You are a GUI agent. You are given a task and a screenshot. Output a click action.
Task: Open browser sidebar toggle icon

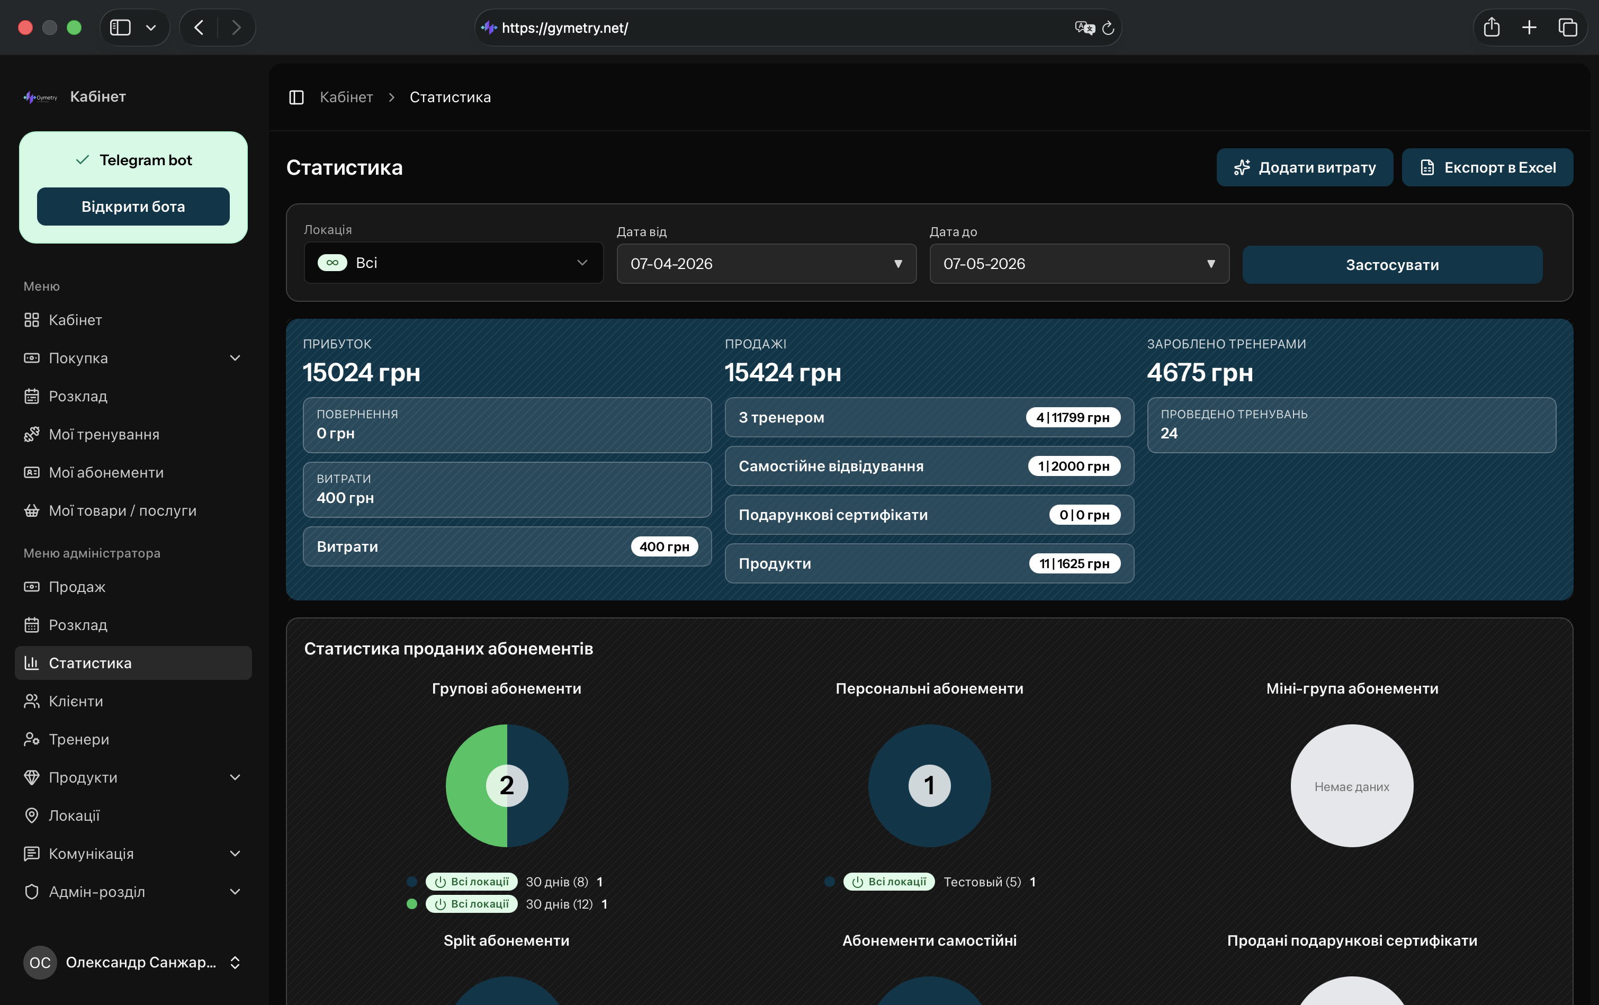120,27
